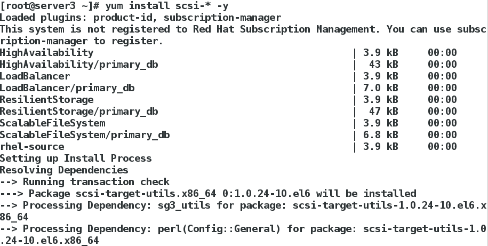The height and width of the screenshot is (246, 488).
Task: Click the Running transaction check line
Action: (x=85, y=182)
